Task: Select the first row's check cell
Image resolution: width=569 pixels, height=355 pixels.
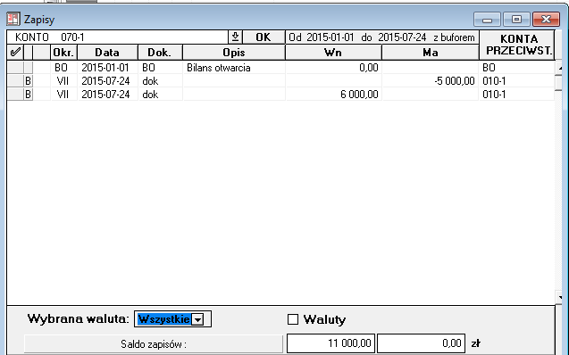Action: click(15, 68)
